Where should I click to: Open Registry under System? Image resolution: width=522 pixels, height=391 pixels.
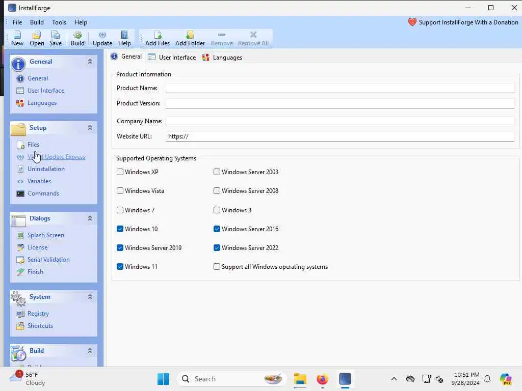pyautogui.click(x=38, y=314)
